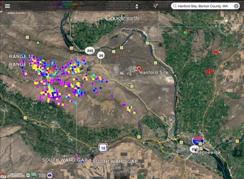
Task: Click the purple dot left of South Ward Gap pin
Action: (76, 156)
